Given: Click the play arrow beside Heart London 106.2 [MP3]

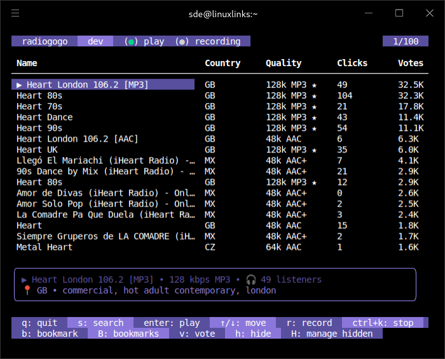Looking at the screenshot, I should tap(19, 85).
